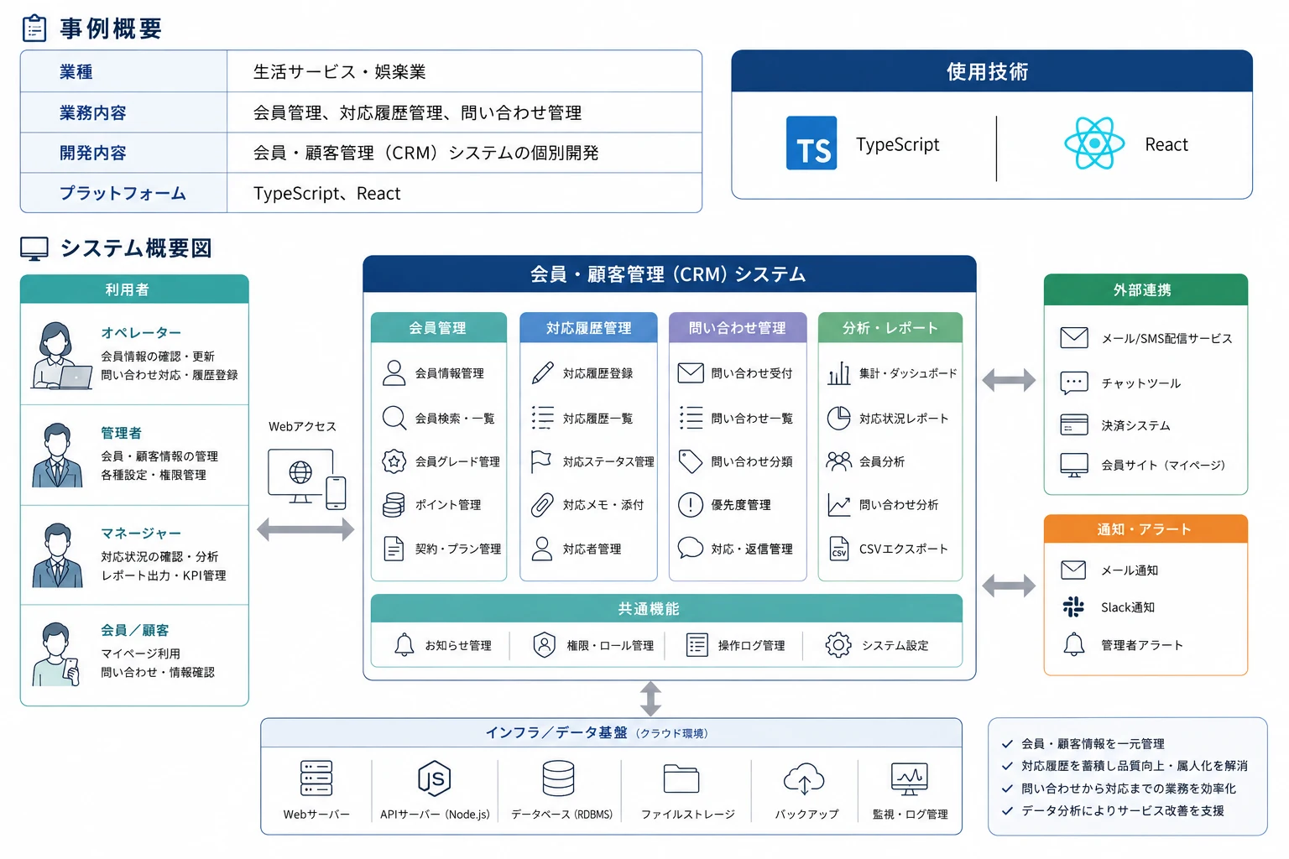
Task: Click the 対応ステータス管理 flag icon
Action: (541, 461)
